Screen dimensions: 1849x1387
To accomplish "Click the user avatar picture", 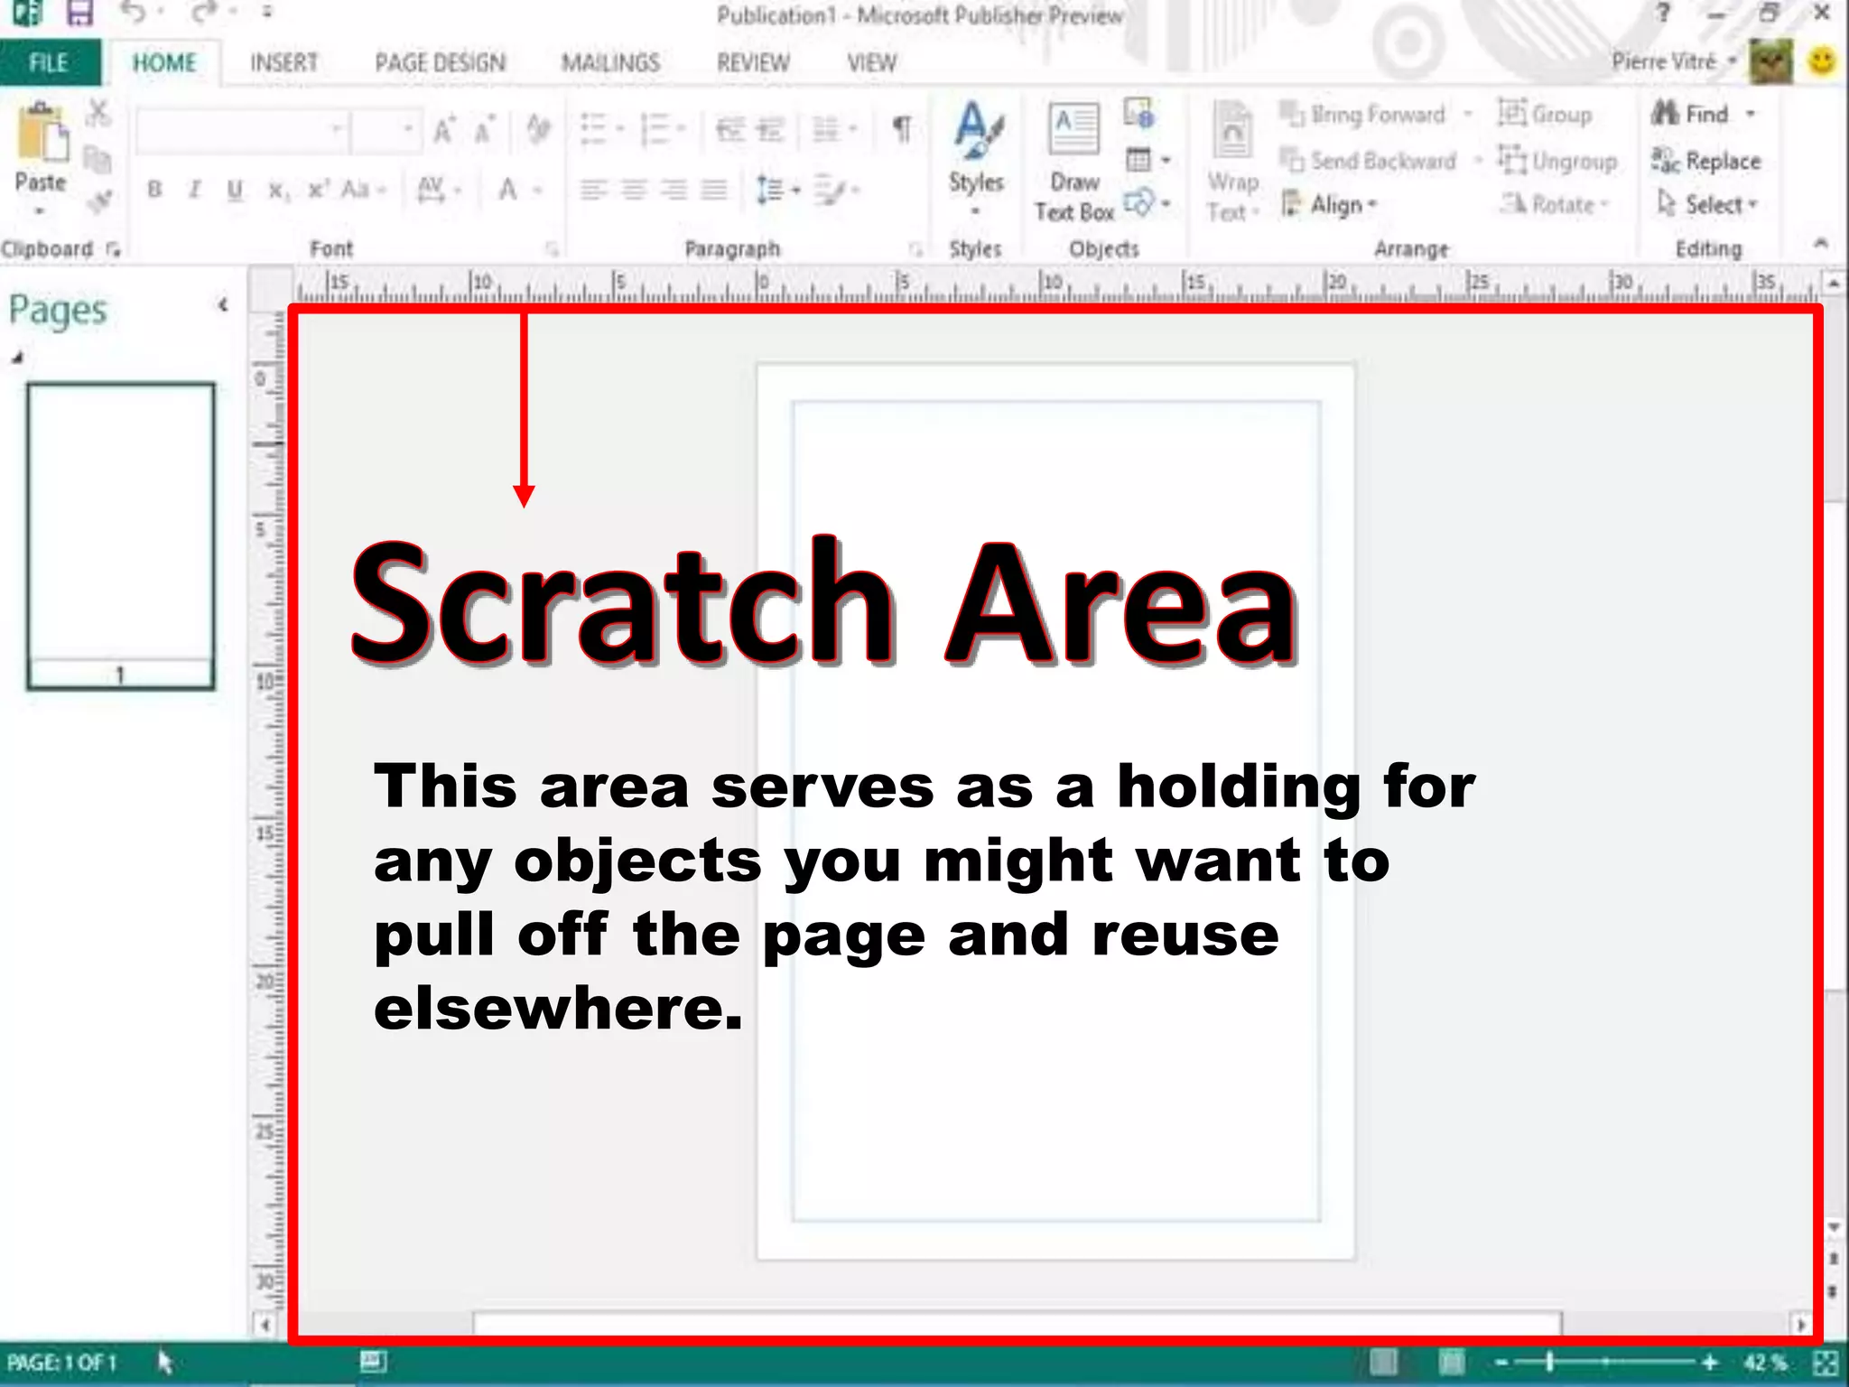I will (x=1770, y=61).
